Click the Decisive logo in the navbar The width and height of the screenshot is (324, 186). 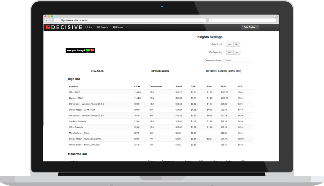point(64,27)
